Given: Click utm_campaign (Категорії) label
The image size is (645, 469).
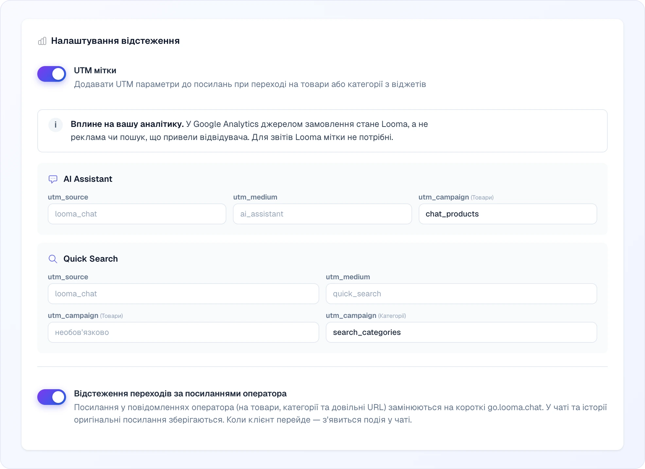Looking at the screenshot, I should coord(366,316).
